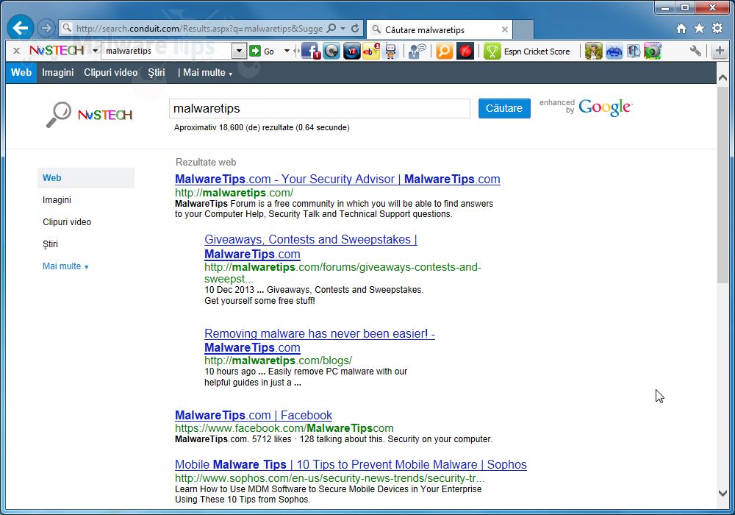Open Removing malware has never been easier link
The width and height of the screenshot is (735, 515).
320,341
